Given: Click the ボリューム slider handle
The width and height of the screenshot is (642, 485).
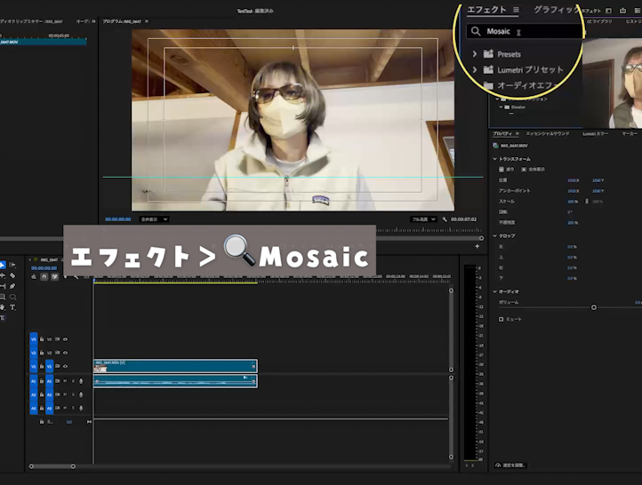Looking at the screenshot, I should click(594, 307).
